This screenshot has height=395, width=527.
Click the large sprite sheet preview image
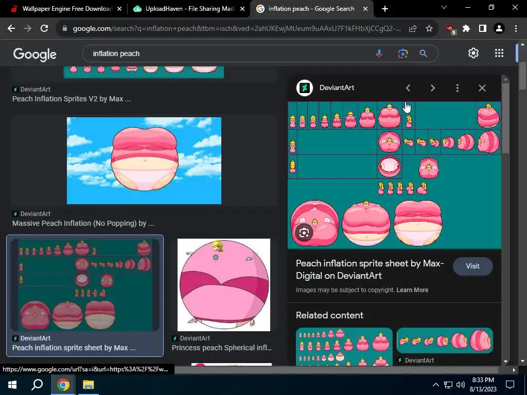click(x=394, y=175)
